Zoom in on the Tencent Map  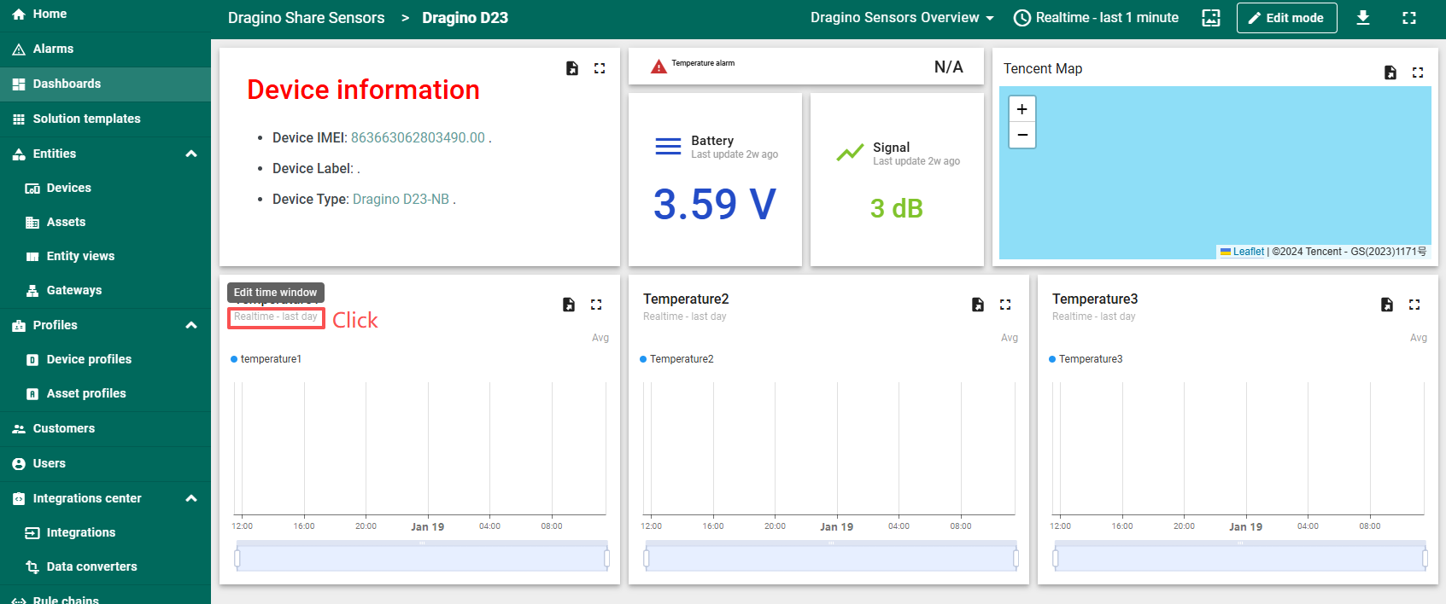(1022, 109)
